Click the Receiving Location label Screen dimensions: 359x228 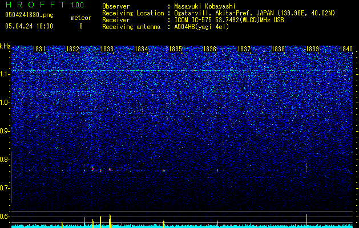coord(133,13)
